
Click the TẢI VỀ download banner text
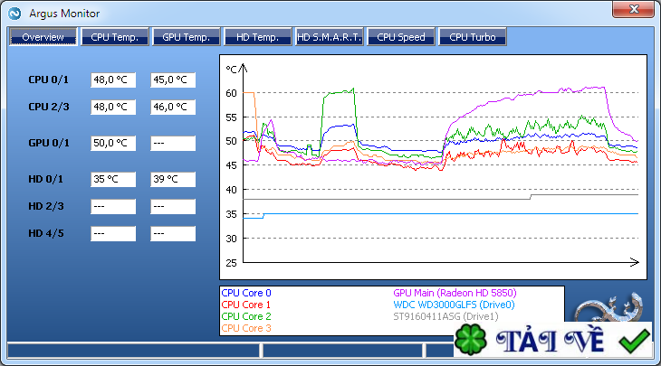coord(551,341)
